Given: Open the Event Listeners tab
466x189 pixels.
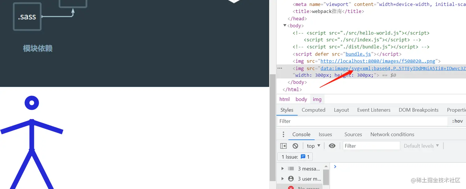Looking at the screenshot, I should (374, 110).
